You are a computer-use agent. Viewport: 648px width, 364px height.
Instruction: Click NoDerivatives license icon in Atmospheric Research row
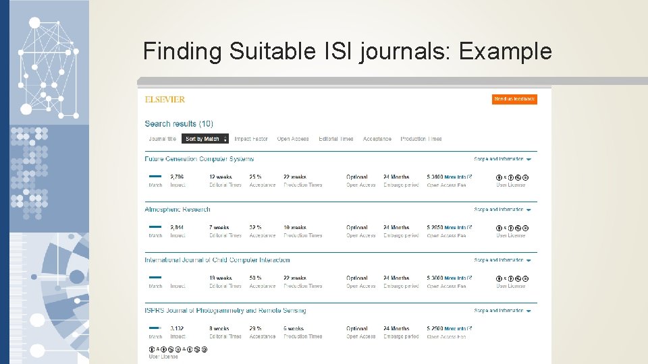(525, 229)
